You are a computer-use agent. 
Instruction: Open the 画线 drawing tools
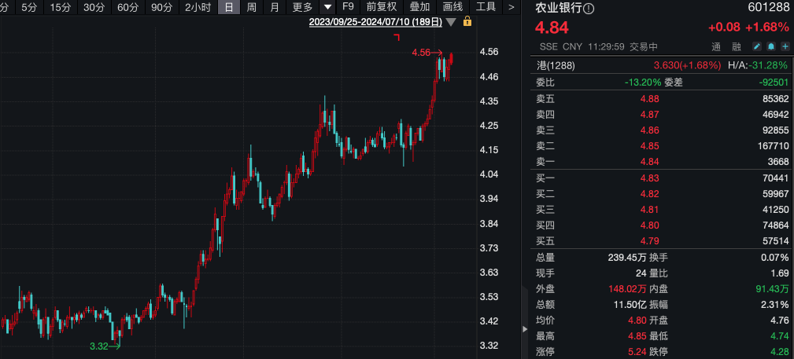coord(452,7)
